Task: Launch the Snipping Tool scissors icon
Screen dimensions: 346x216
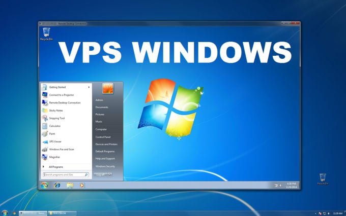Action: (x=45, y=118)
